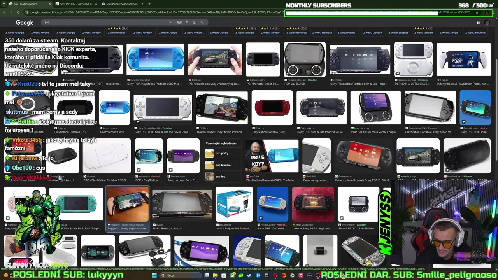Open the Chrome profile avatar in toolbar
Viewport: 498px width, 280px height.
487,12
